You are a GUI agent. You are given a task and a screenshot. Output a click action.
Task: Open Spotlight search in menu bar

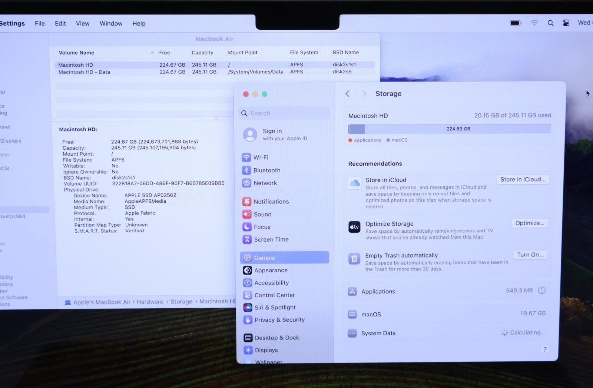pyautogui.click(x=550, y=23)
